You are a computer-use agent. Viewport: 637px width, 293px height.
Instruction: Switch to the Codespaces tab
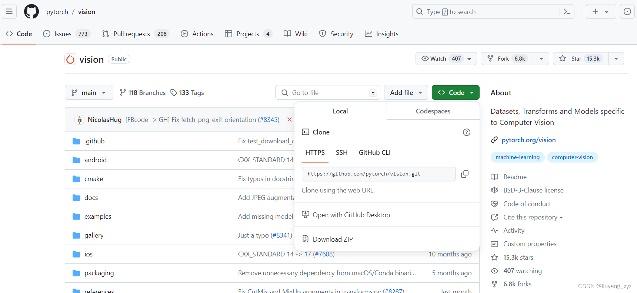coord(433,111)
